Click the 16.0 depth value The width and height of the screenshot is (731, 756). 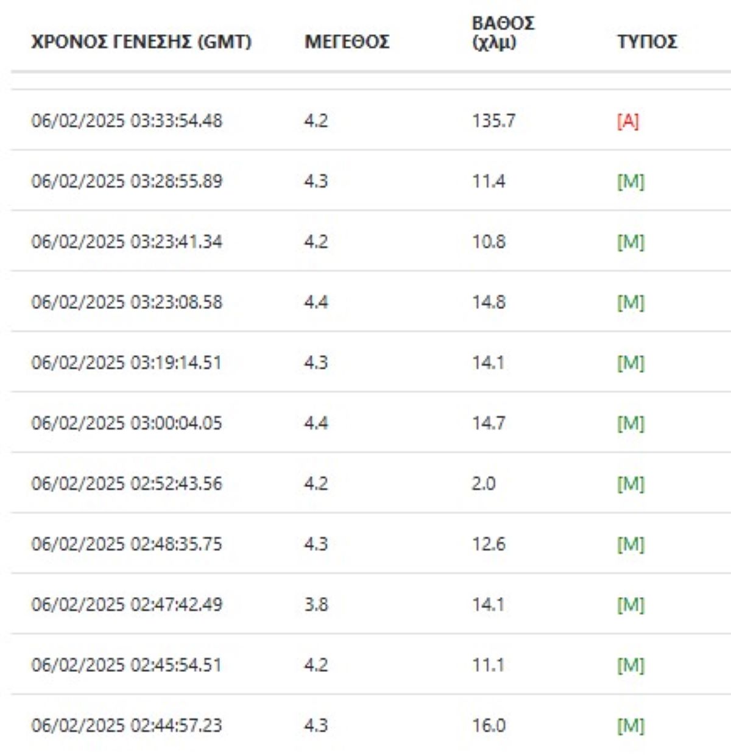489,726
